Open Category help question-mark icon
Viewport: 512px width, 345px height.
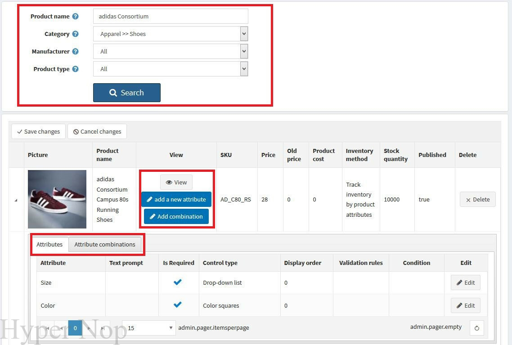[x=76, y=34]
